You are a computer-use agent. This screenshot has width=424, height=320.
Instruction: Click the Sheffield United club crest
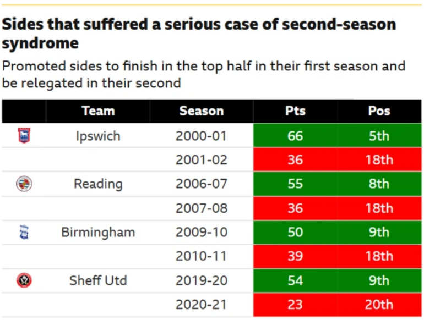(x=24, y=280)
